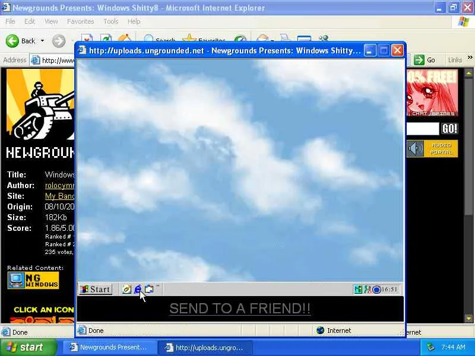Click the middle tray icon in the fake taskbar
The width and height of the screenshot is (475, 356).
[x=367, y=290]
